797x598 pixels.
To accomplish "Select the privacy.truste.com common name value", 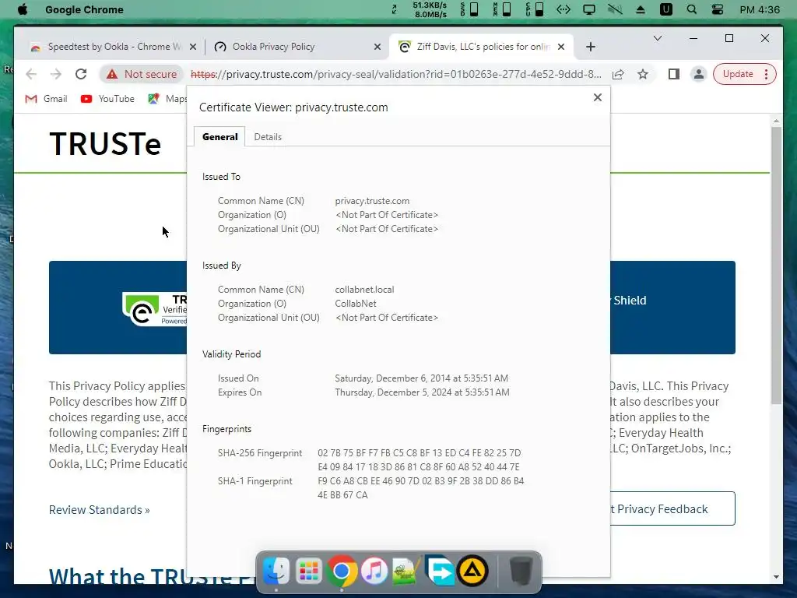I will [372, 201].
